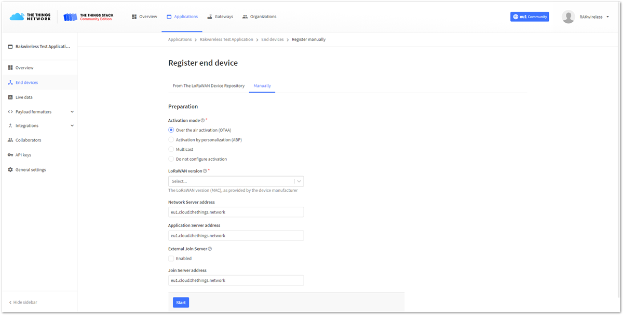This screenshot has height=315, width=623.
Task: Click the help icon next to Activation mode
Action: coord(203,121)
